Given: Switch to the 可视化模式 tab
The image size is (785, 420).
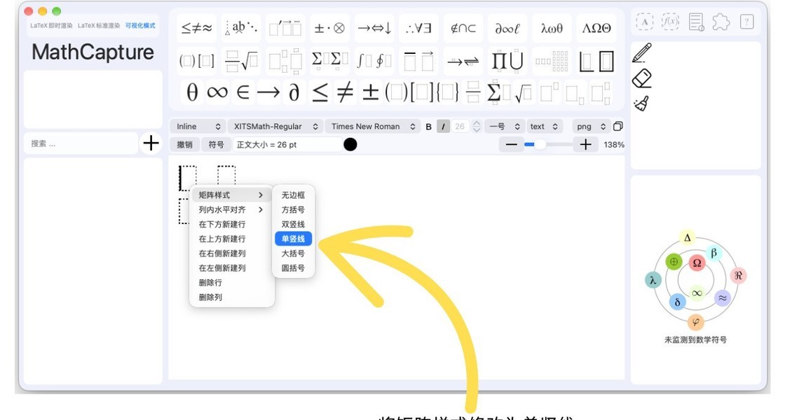Looking at the screenshot, I should (x=140, y=25).
